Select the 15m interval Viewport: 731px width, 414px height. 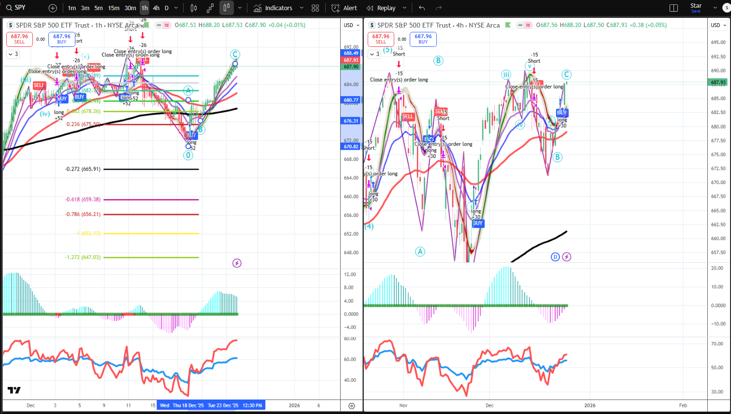[x=114, y=8]
